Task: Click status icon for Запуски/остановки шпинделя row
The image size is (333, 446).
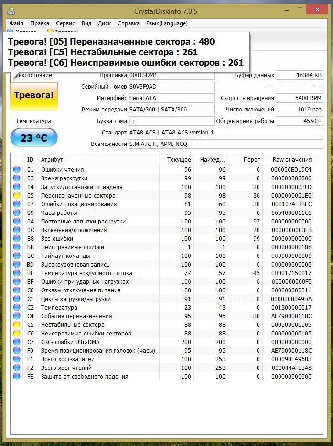Action: point(17,187)
